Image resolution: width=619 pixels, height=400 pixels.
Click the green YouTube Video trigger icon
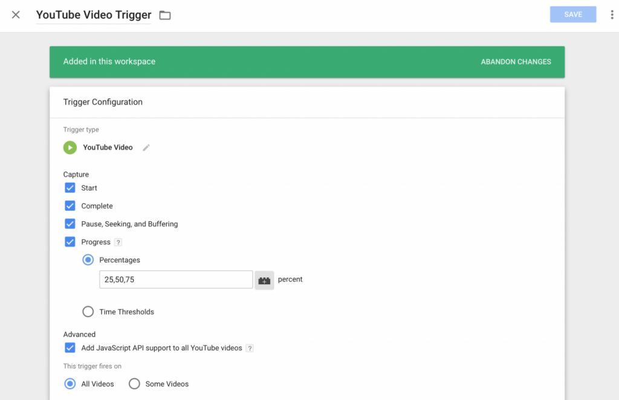[70, 147]
